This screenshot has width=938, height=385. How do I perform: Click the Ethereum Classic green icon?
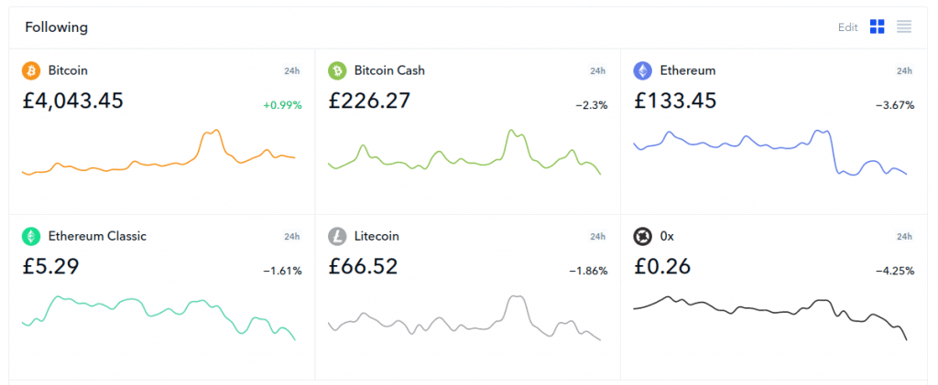pos(31,236)
